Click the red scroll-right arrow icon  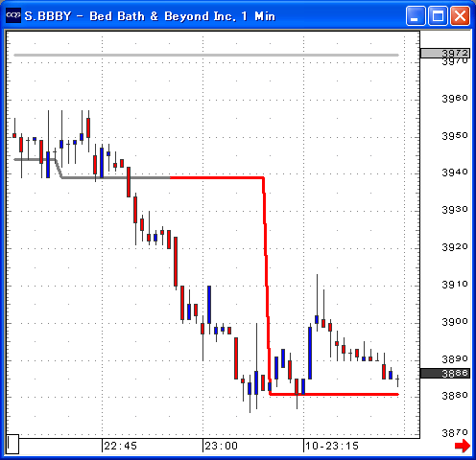coord(463,446)
